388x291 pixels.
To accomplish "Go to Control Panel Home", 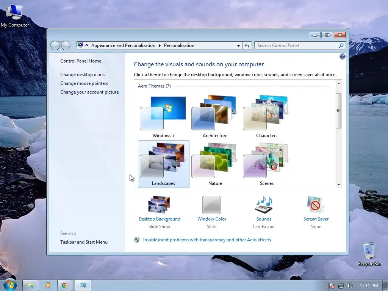I will pos(81,61).
